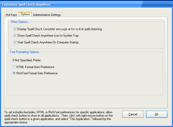Click the Customize Spell Check Anywhere title bar
The height and width of the screenshot is (127, 173).
[x=86, y=4]
